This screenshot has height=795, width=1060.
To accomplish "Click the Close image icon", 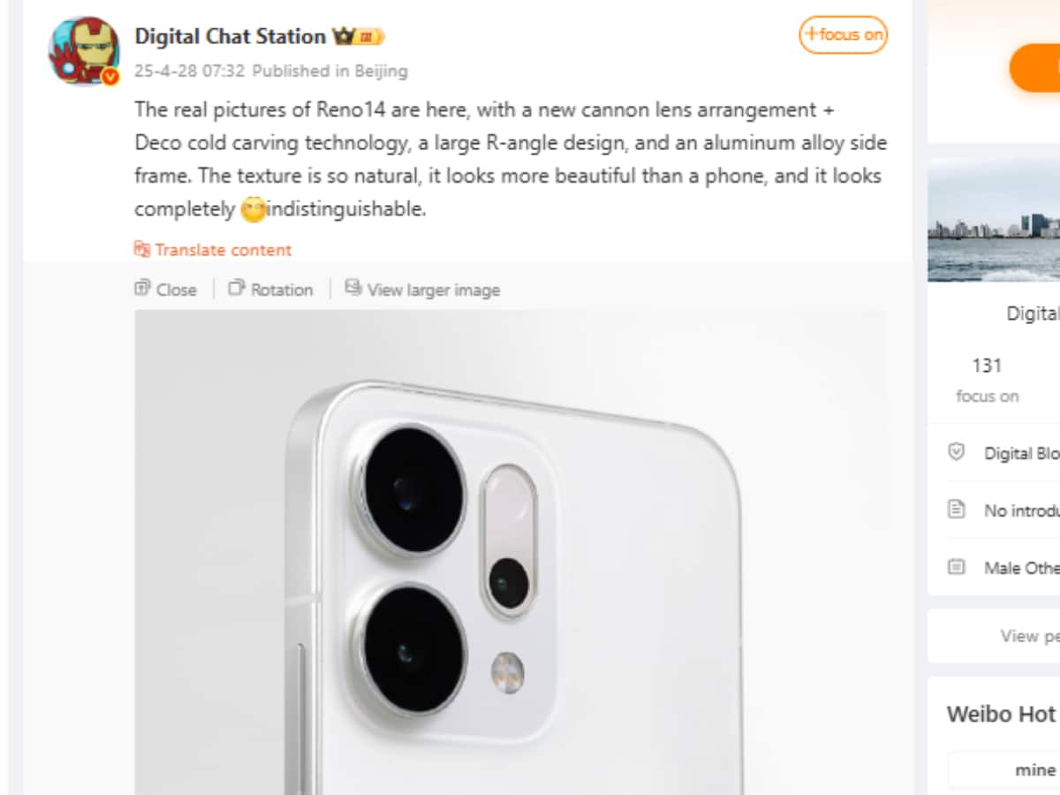I will tap(142, 288).
